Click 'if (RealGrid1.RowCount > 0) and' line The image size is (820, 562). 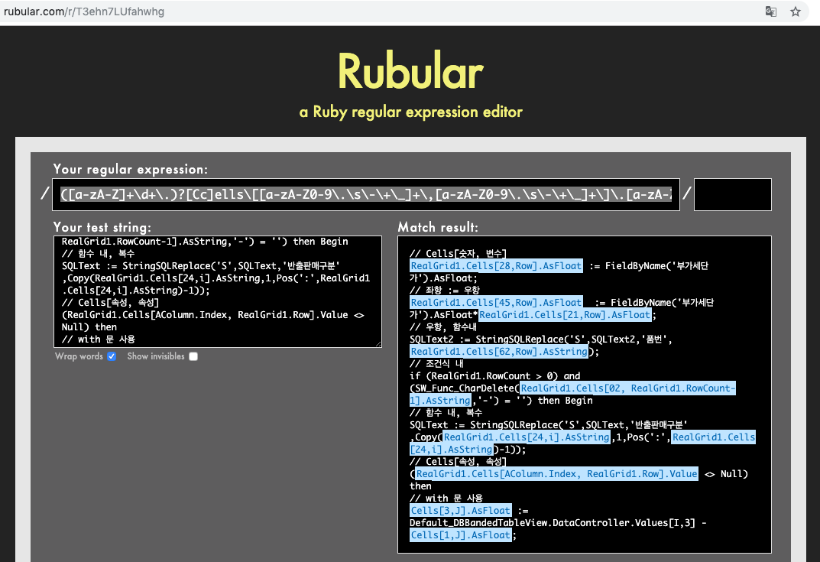(494, 375)
